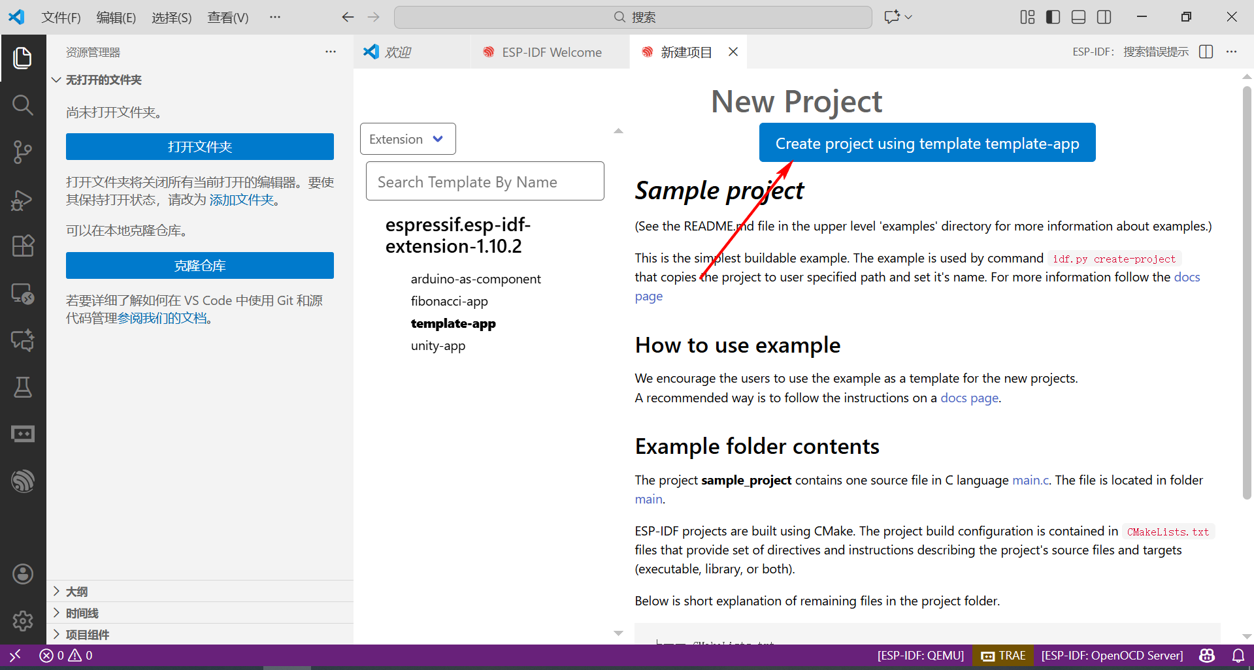The width and height of the screenshot is (1254, 670).
Task: Open editor More Actions ellipsis
Action: 1232,52
